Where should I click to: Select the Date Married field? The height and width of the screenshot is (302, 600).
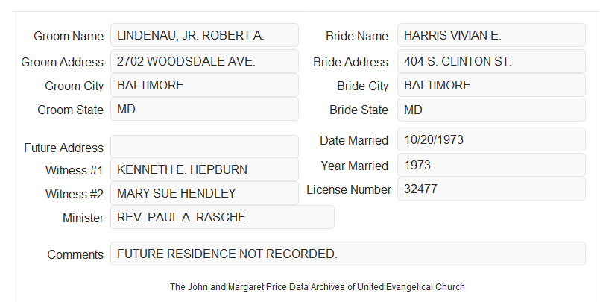pyautogui.click(x=491, y=139)
